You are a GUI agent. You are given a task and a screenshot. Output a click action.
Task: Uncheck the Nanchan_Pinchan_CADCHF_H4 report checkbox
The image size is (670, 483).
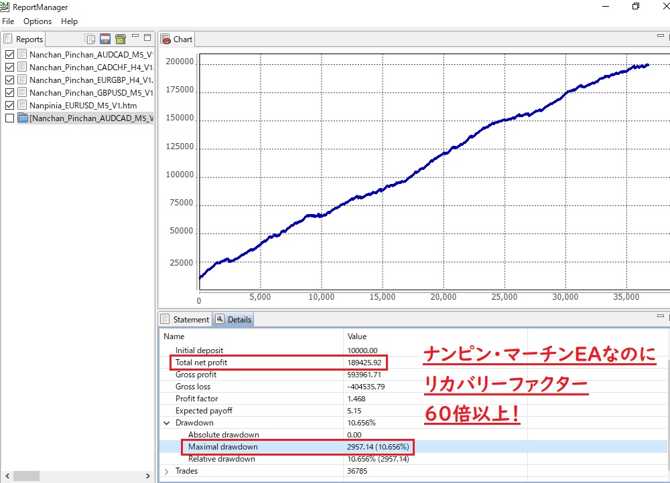click(x=9, y=68)
